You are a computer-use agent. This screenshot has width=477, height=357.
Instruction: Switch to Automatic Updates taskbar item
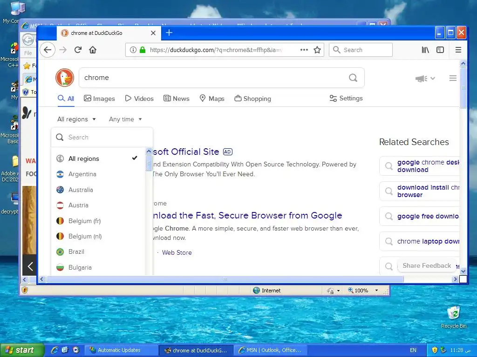121,350
